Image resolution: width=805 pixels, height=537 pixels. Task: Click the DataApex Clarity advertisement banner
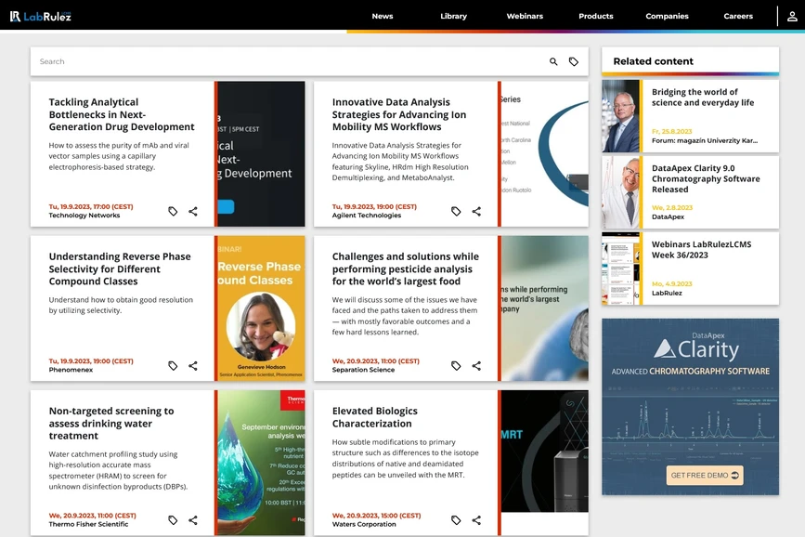point(691,407)
